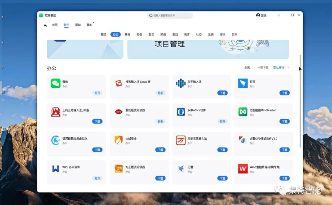Viewport: 332px width, 205px height.
Task: Click the user avatar login icon
Action: [258, 15]
